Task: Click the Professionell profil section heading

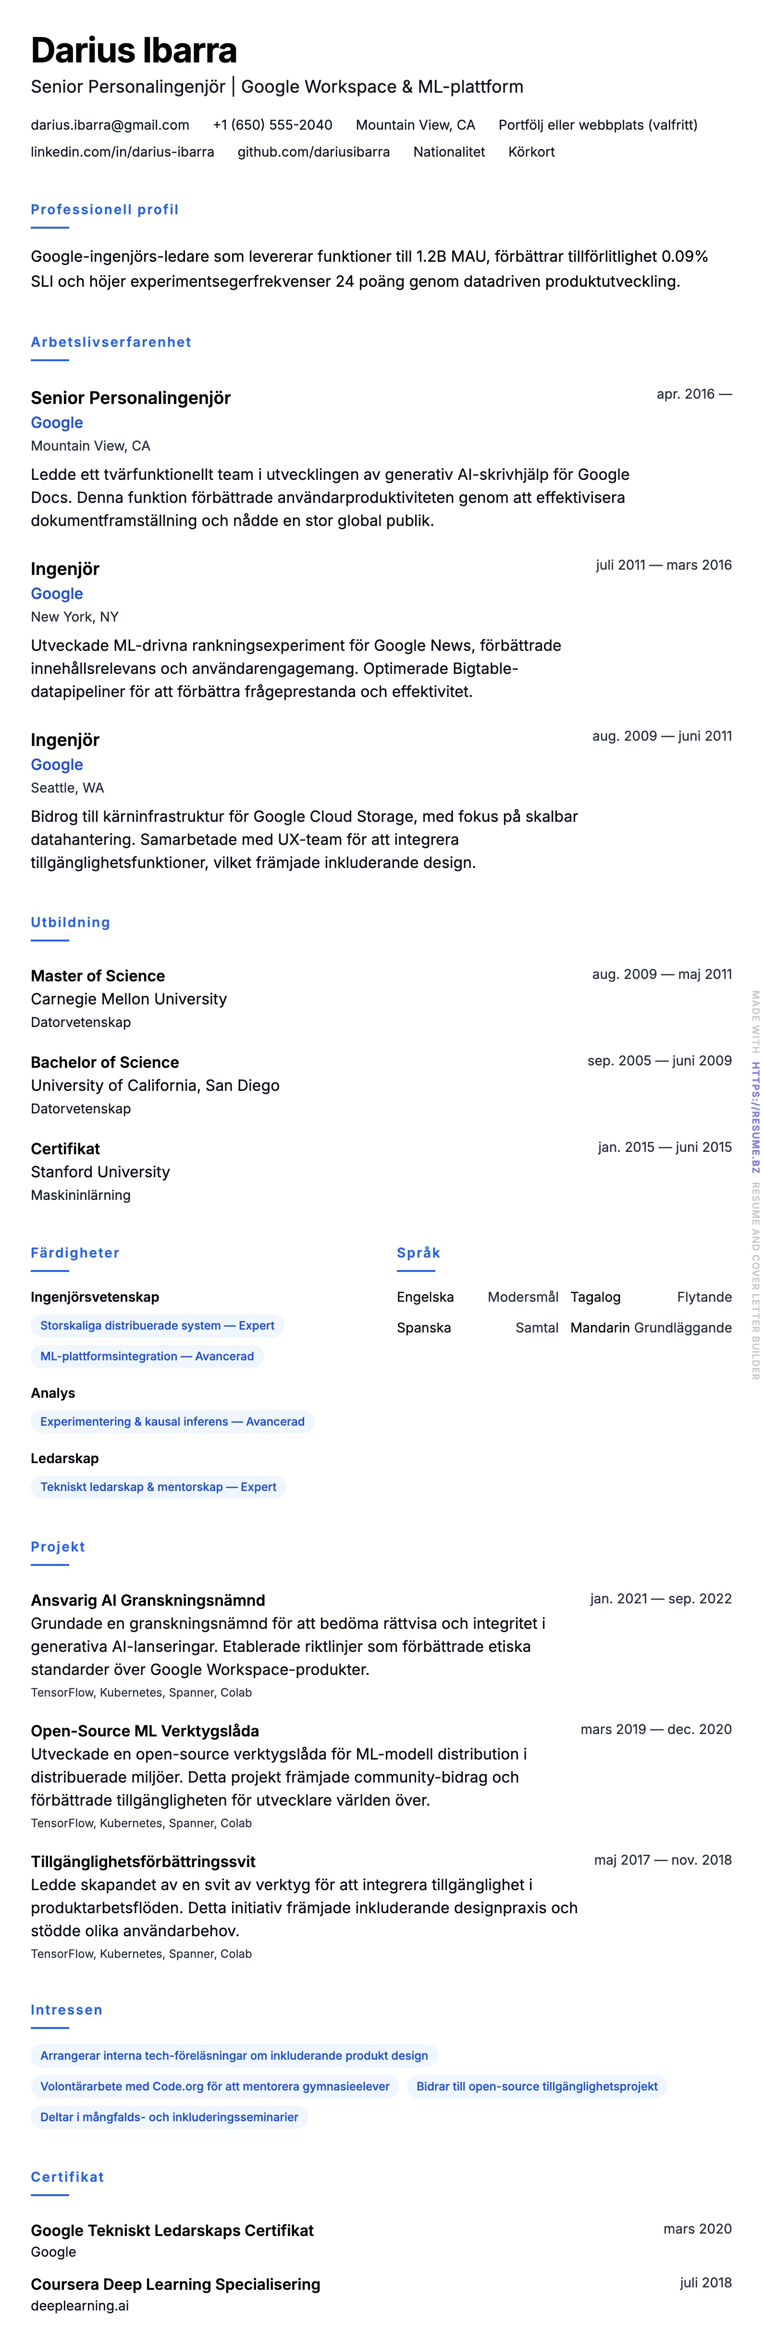Action: [x=105, y=209]
